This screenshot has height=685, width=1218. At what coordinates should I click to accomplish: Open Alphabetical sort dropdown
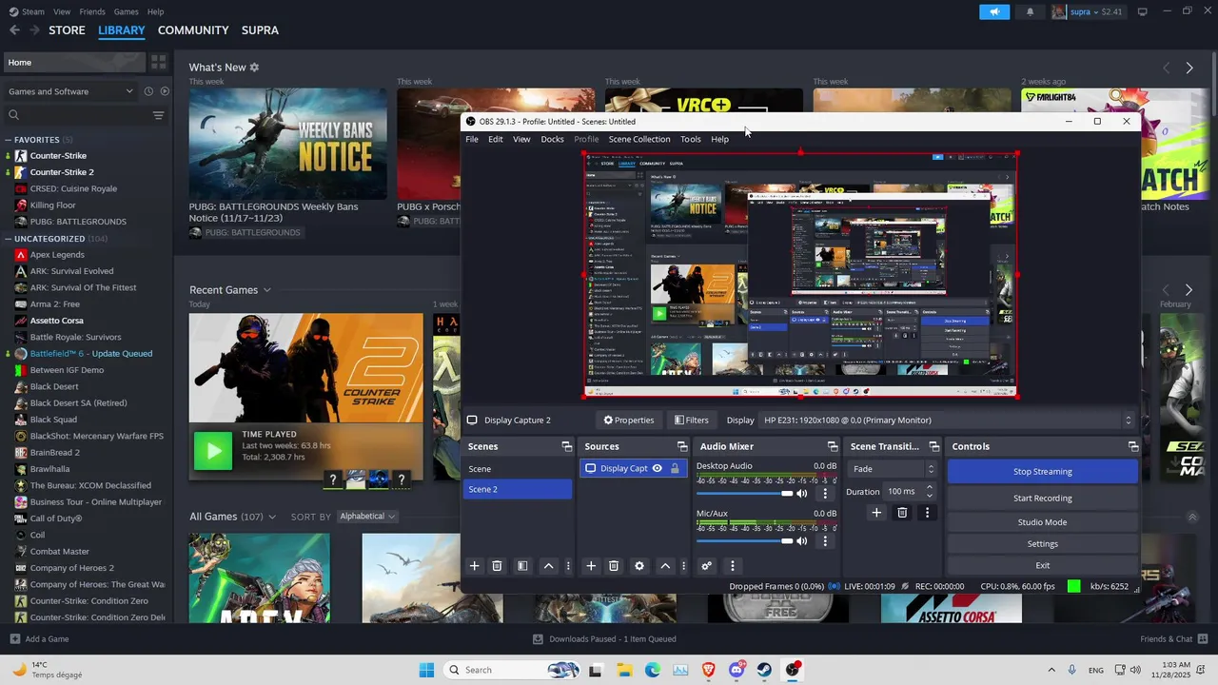click(x=367, y=517)
